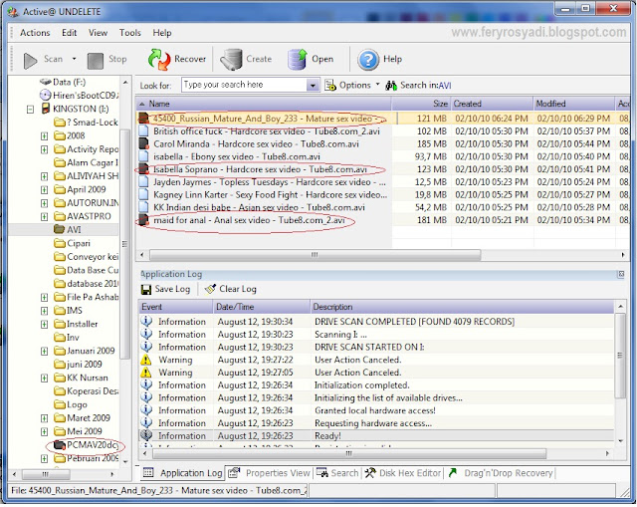Click the Disk Hex Editor tools icon
The width and height of the screenshot is (637, 507).
pos(370,472)
